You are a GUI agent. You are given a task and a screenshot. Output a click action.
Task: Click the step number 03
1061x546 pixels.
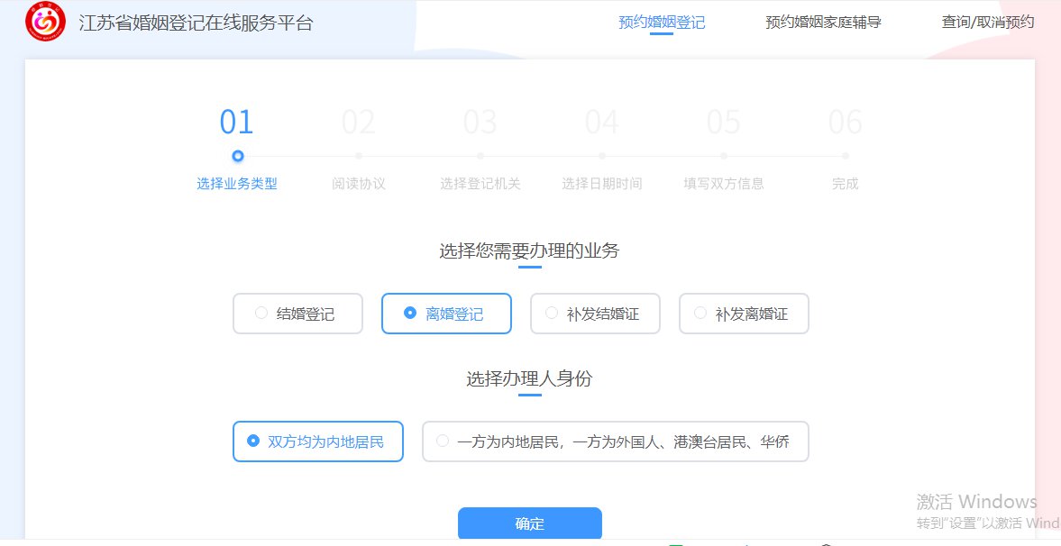click(x=480, y=123)
